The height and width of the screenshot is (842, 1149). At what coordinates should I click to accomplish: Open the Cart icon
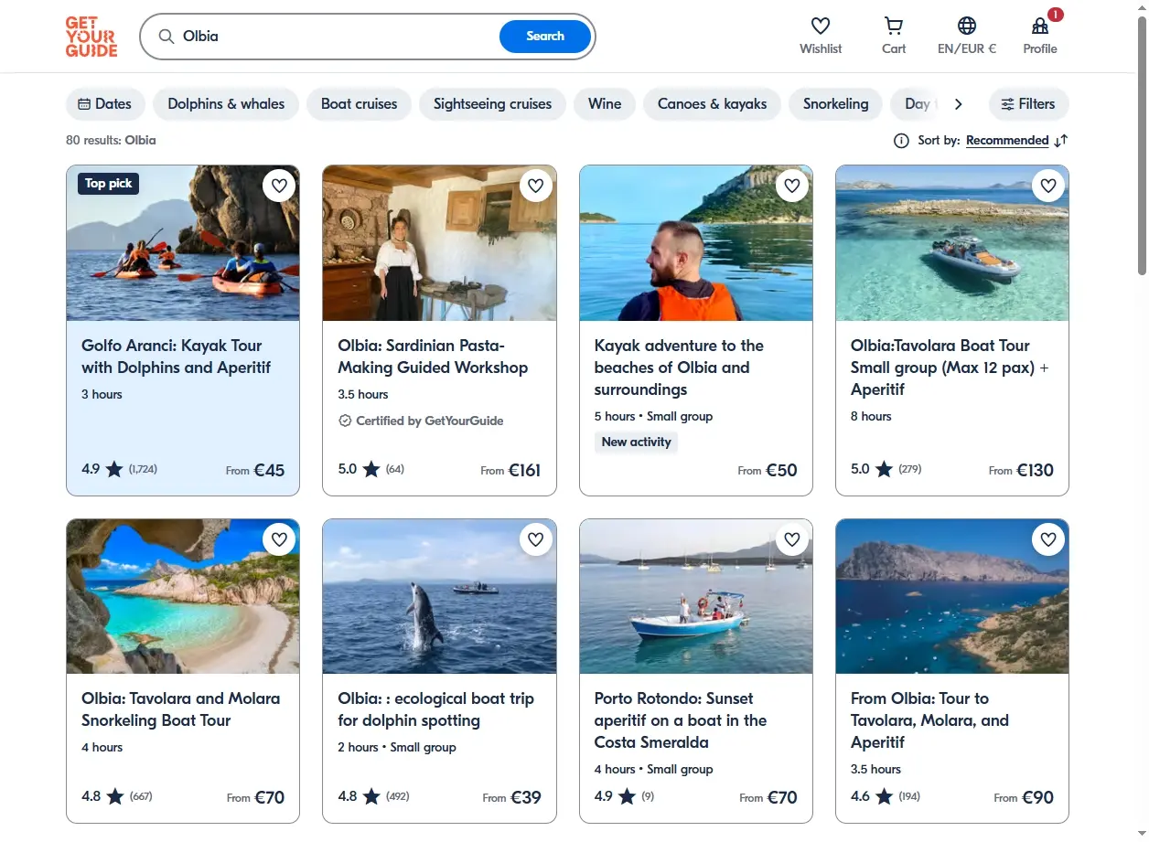coord(894,26)
